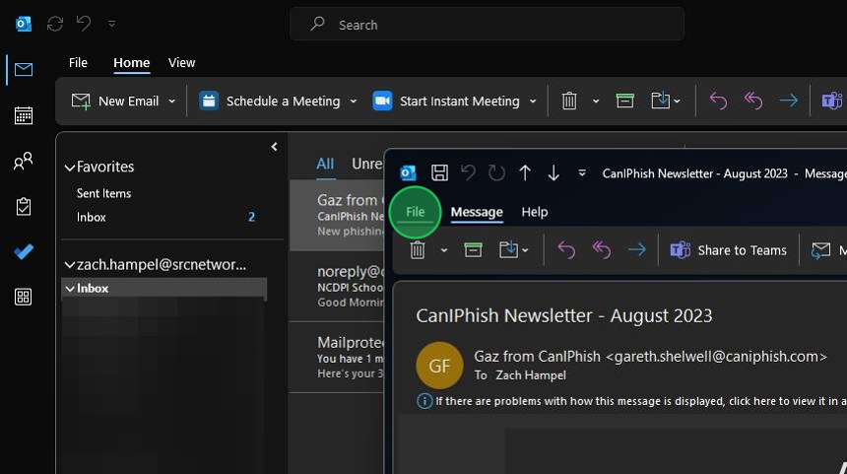Collapse the zach.hampel account folders
Viewport: 847px width, 474px height.
point(70,265)
